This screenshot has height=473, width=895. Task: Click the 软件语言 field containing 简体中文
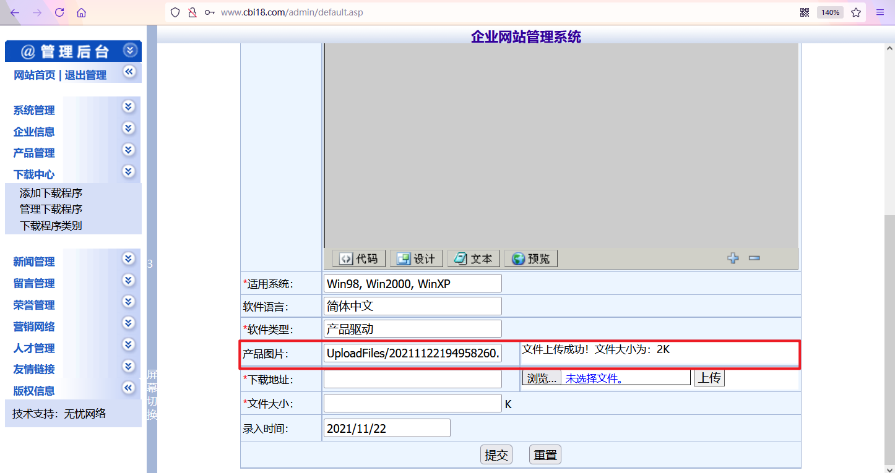(x=412, y=306)
